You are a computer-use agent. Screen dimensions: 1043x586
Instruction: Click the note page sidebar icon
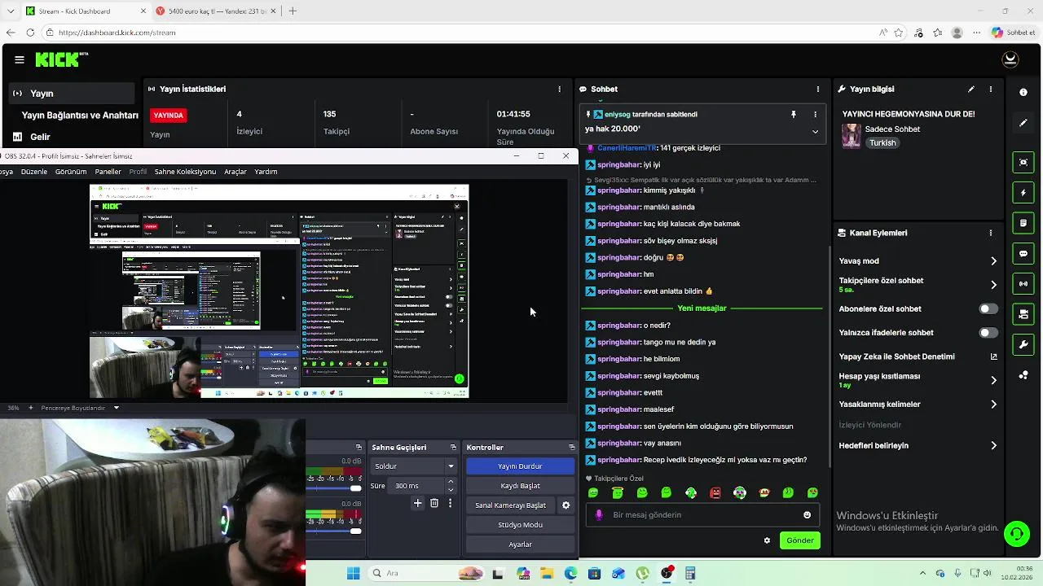1023,223
